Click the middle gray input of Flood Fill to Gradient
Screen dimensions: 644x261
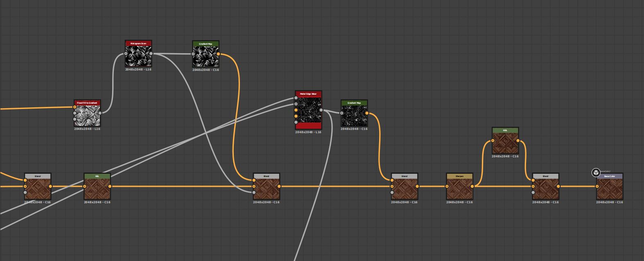pyautogui.click(x=75, y=113)
